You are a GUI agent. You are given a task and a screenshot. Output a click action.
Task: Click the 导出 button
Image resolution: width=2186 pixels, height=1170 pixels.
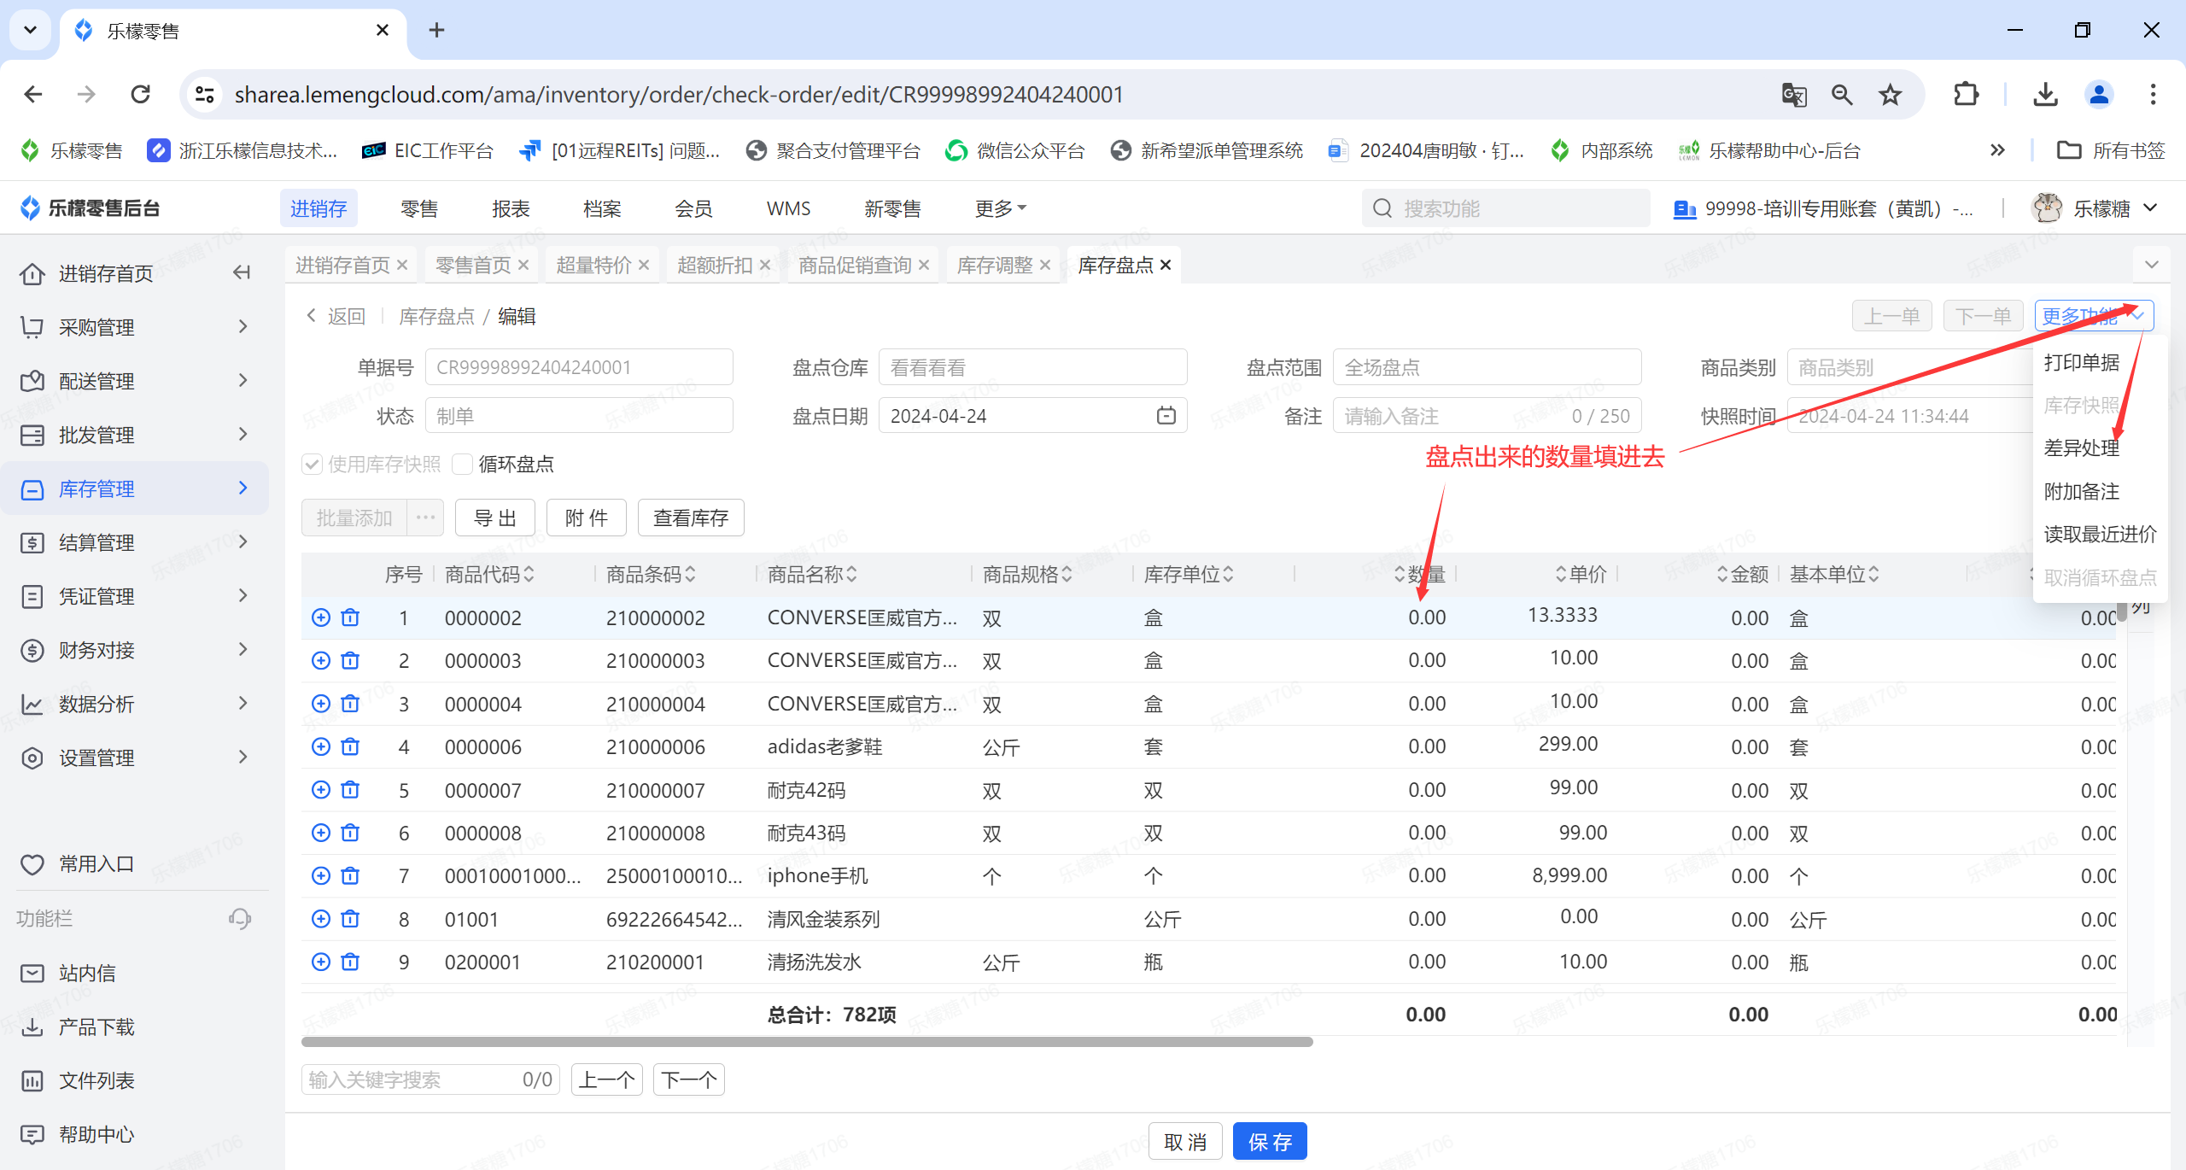tap(495, 518)
